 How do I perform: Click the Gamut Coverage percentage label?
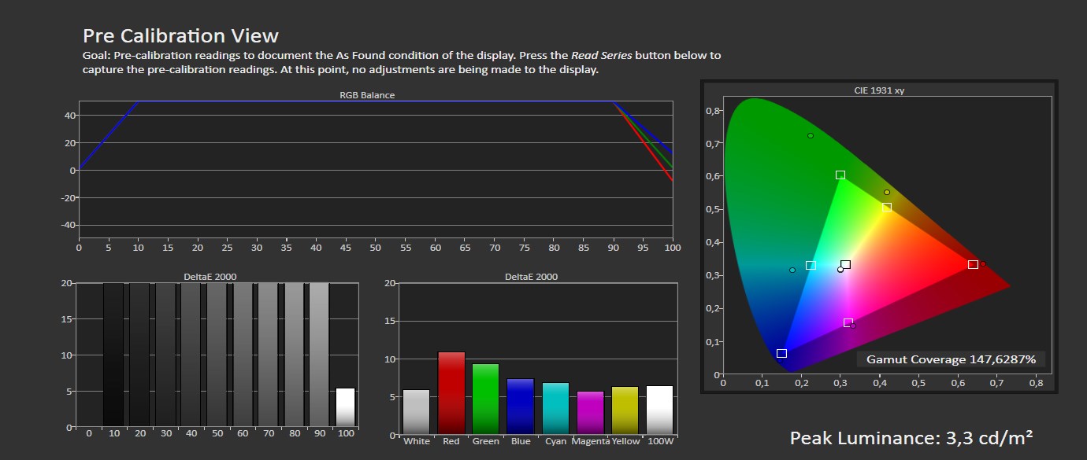click(x=951, y=359)
